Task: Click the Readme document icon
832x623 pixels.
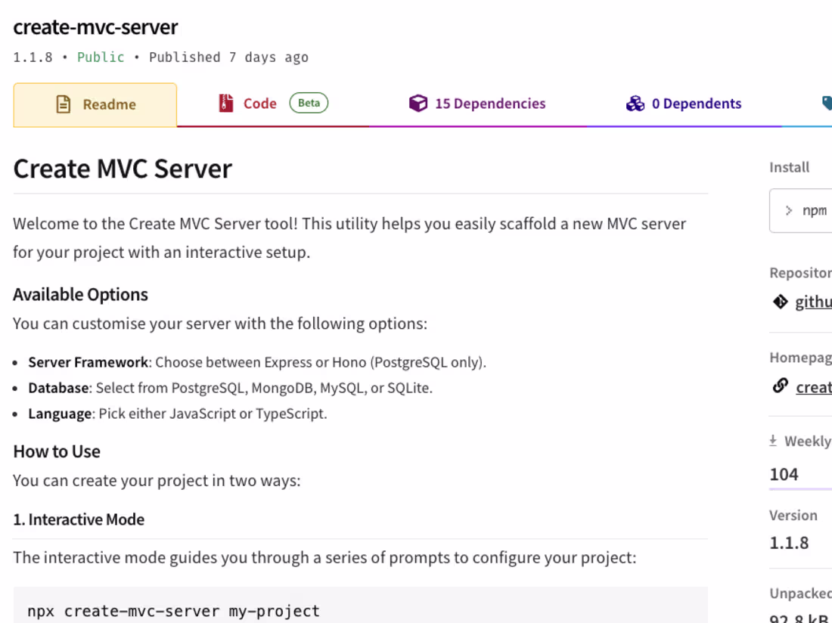Action: (64, 103)
